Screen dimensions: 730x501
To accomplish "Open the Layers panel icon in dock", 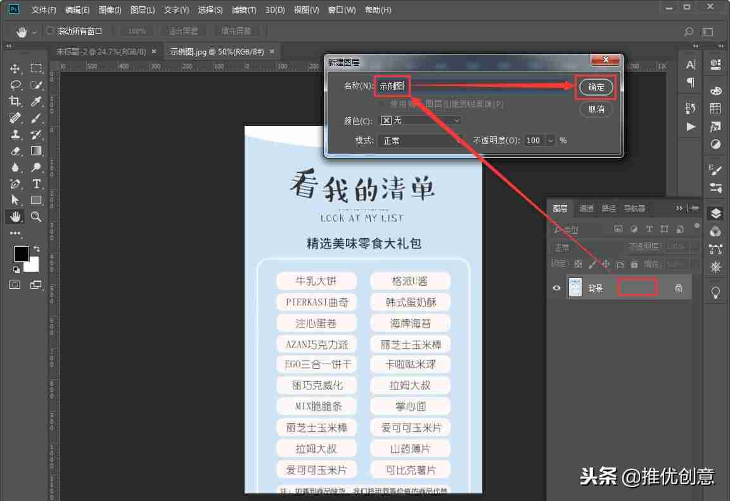I will 715,213.
